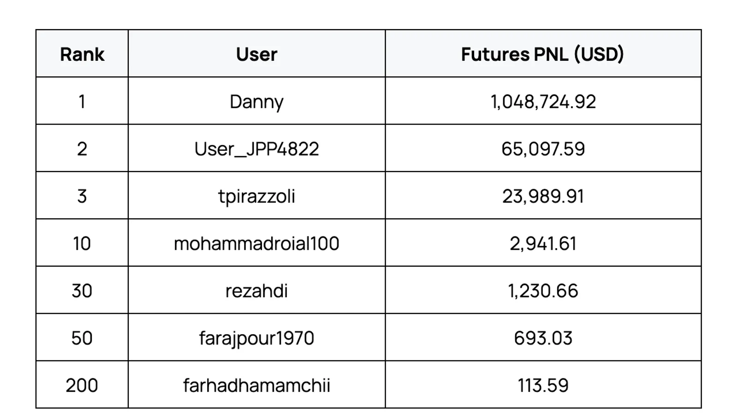The height and width of the screenshot is (419, 738).
Task: Select the rezahdi username cell
Action: (256, 291)
